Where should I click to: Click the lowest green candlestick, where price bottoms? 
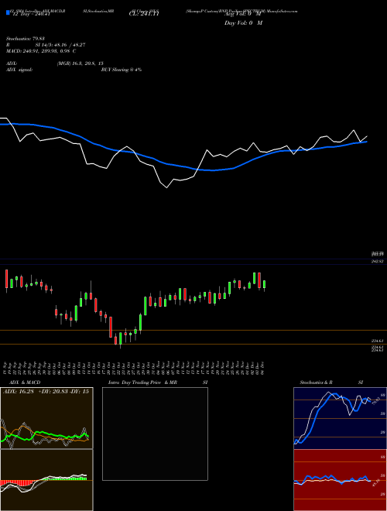121,339
